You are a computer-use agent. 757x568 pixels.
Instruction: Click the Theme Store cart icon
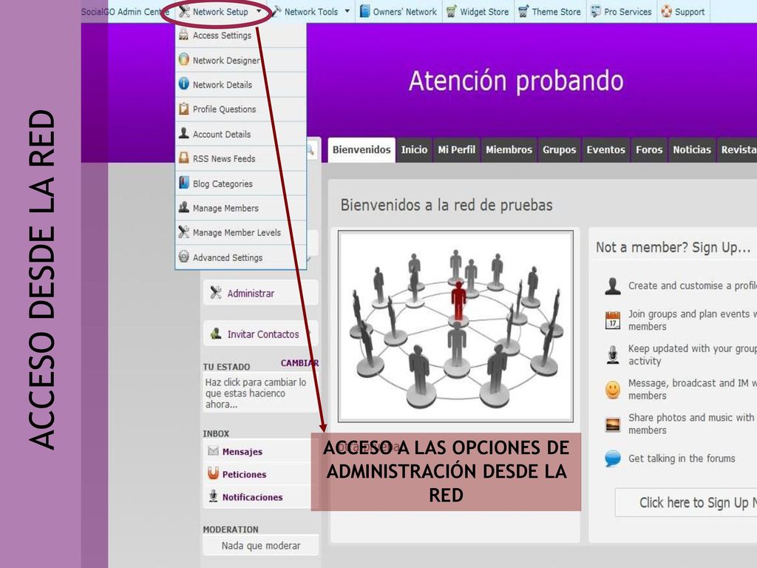point(523,11)
